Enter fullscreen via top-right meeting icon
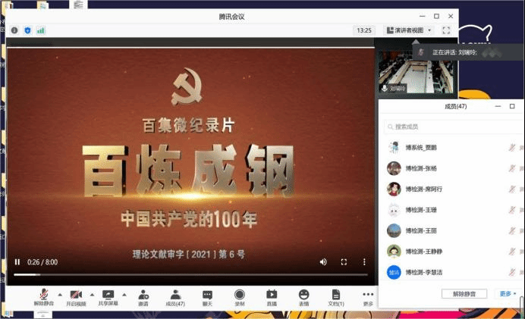The image size is (525, 319). [446, 30]
